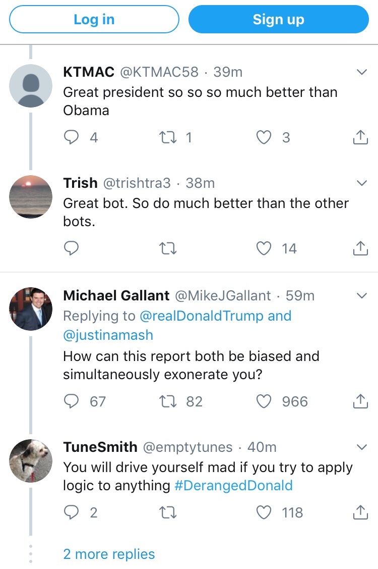Expand options menu on Michael Gallant's tweet
Viewport: 378px width, 569px height.
361,295
